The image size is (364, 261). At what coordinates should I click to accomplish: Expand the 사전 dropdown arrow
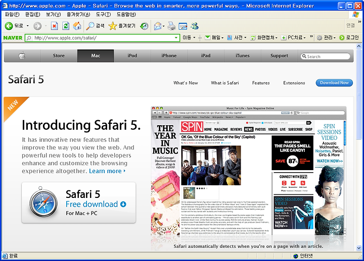click(x=245, y=37)
